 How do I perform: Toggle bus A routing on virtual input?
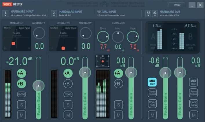coord(118,73)
